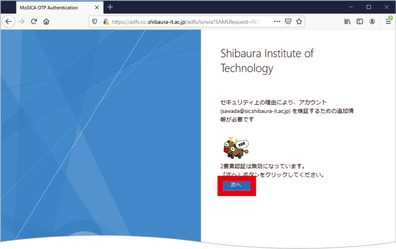The image size is (396, 249).
Task: Close the MoSICA OTP Authentication tab
Action: [x=97, y=7]
